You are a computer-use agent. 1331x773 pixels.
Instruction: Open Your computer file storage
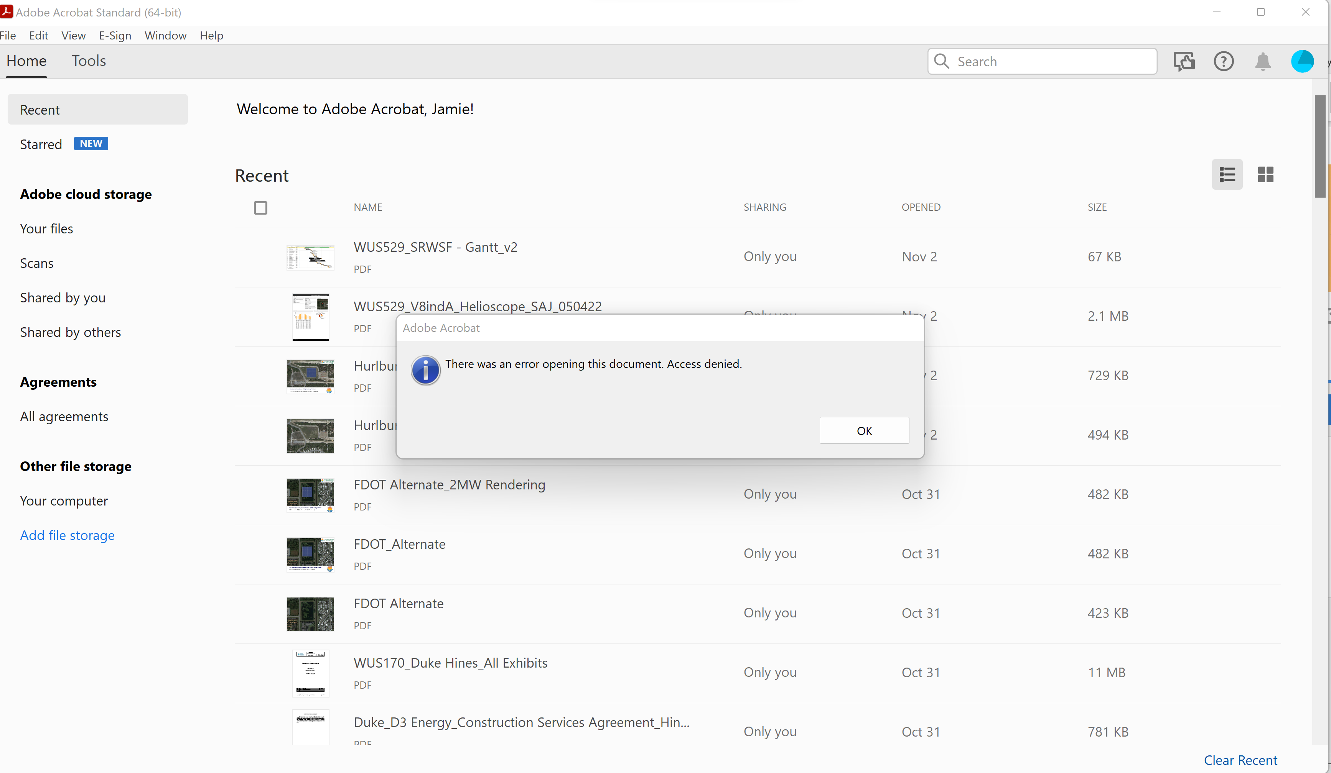[x=63, y=501]
